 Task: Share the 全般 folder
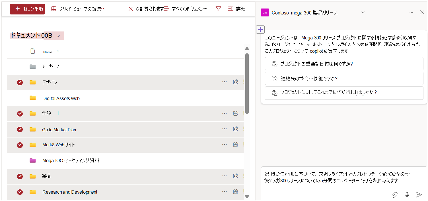(x=236, y=113)
